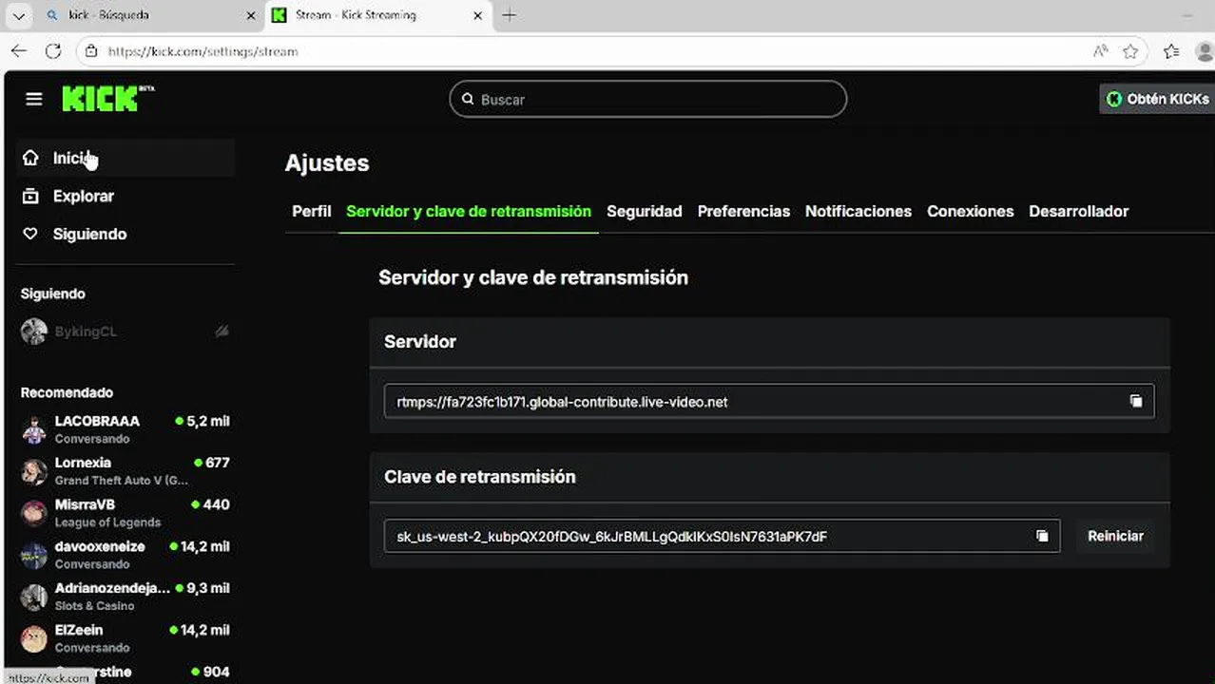Click the Obtén KICKs button
Image resolution: width=1215 pixels, height=684 pixels.
[x=1158, y=99]
